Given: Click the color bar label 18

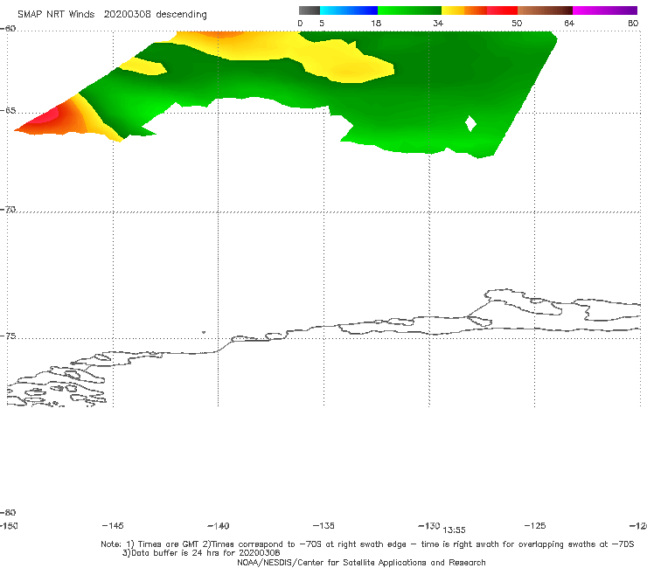Looking at the screenshot, I should [x=376, y=23].
